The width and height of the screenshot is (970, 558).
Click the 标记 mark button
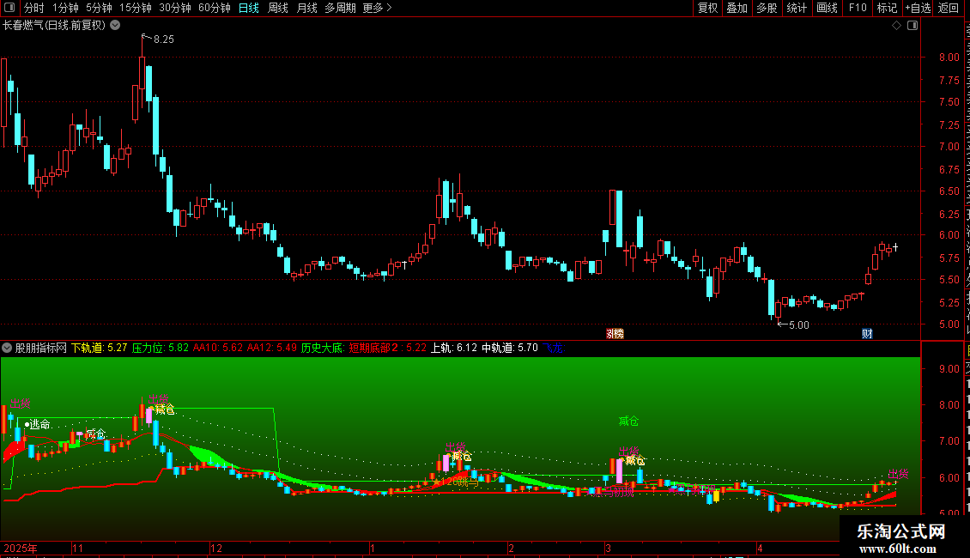[887, 8]
